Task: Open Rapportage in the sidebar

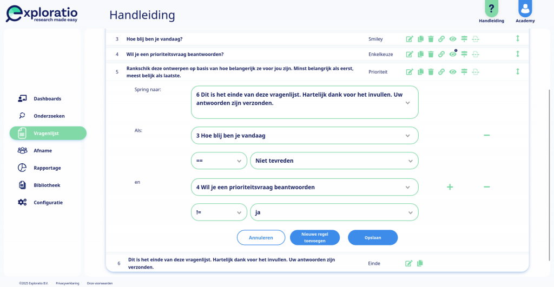Action: pyautogui.click(x=48, y=168)
